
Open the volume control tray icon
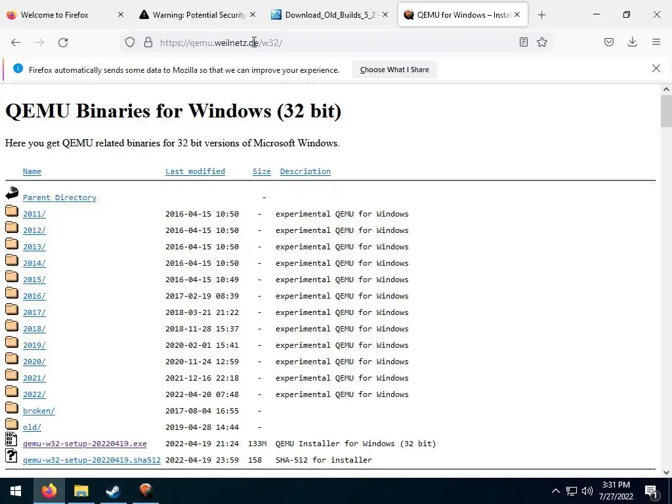tap(587, 491)
